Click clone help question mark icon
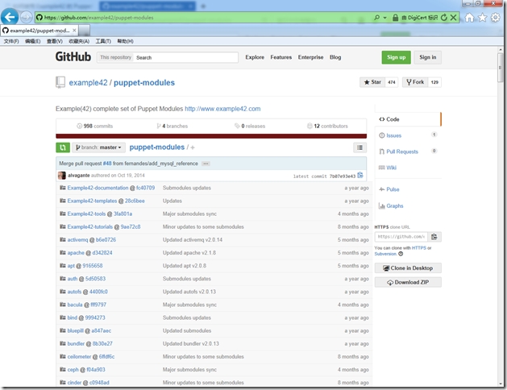The width and height of the screenshot is (507, 390). point(401,254)
